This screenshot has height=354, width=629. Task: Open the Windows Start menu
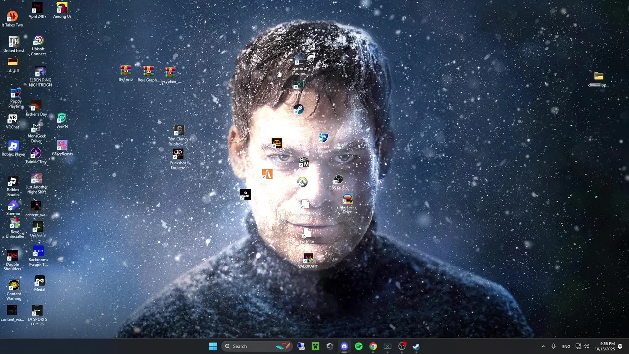pyautogui.click(x=213, y=346)
